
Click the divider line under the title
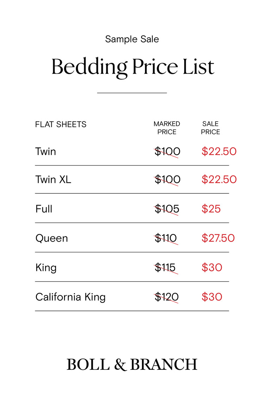click(x=132, y=93)
